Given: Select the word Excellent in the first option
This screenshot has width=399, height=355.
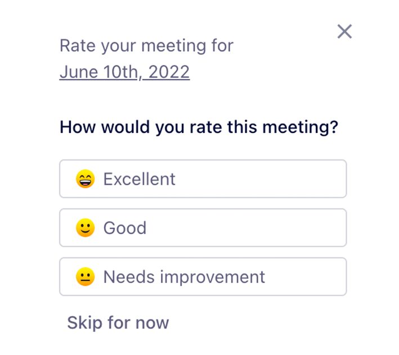Looking at the screenshot, I should 139,179.
